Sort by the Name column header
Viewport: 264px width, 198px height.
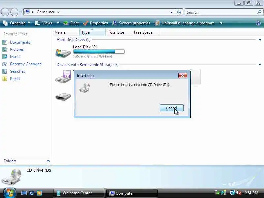66,32
